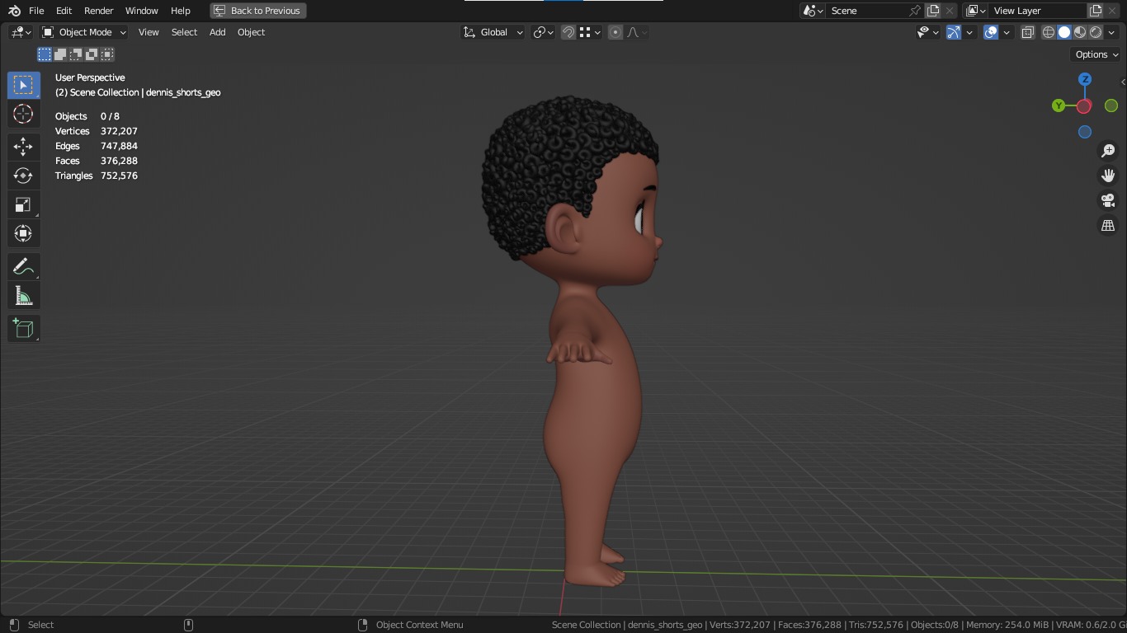Open the viewport Add menu

point(217,32)
